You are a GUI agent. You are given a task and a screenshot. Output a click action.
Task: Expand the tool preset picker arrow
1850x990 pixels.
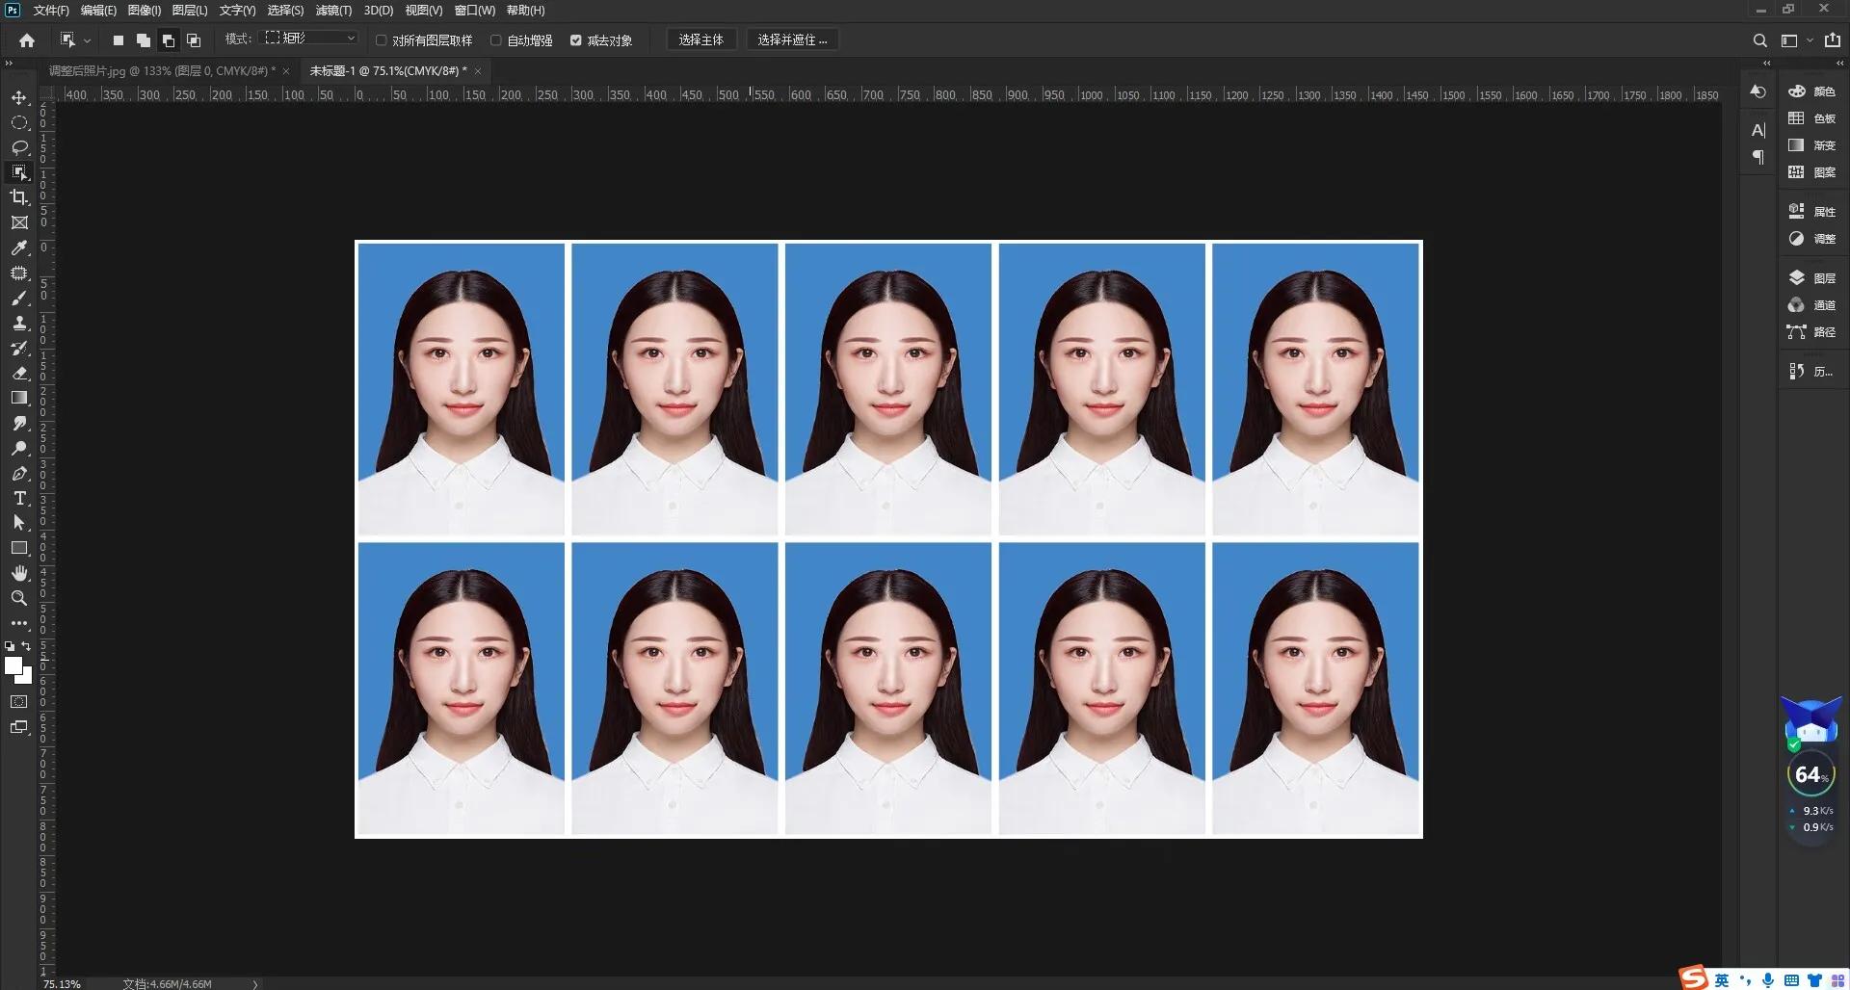(x=87, y=40)
